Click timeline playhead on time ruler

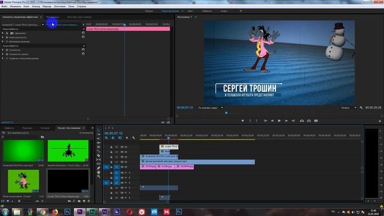pyautogui.click(x=168, y=138)
